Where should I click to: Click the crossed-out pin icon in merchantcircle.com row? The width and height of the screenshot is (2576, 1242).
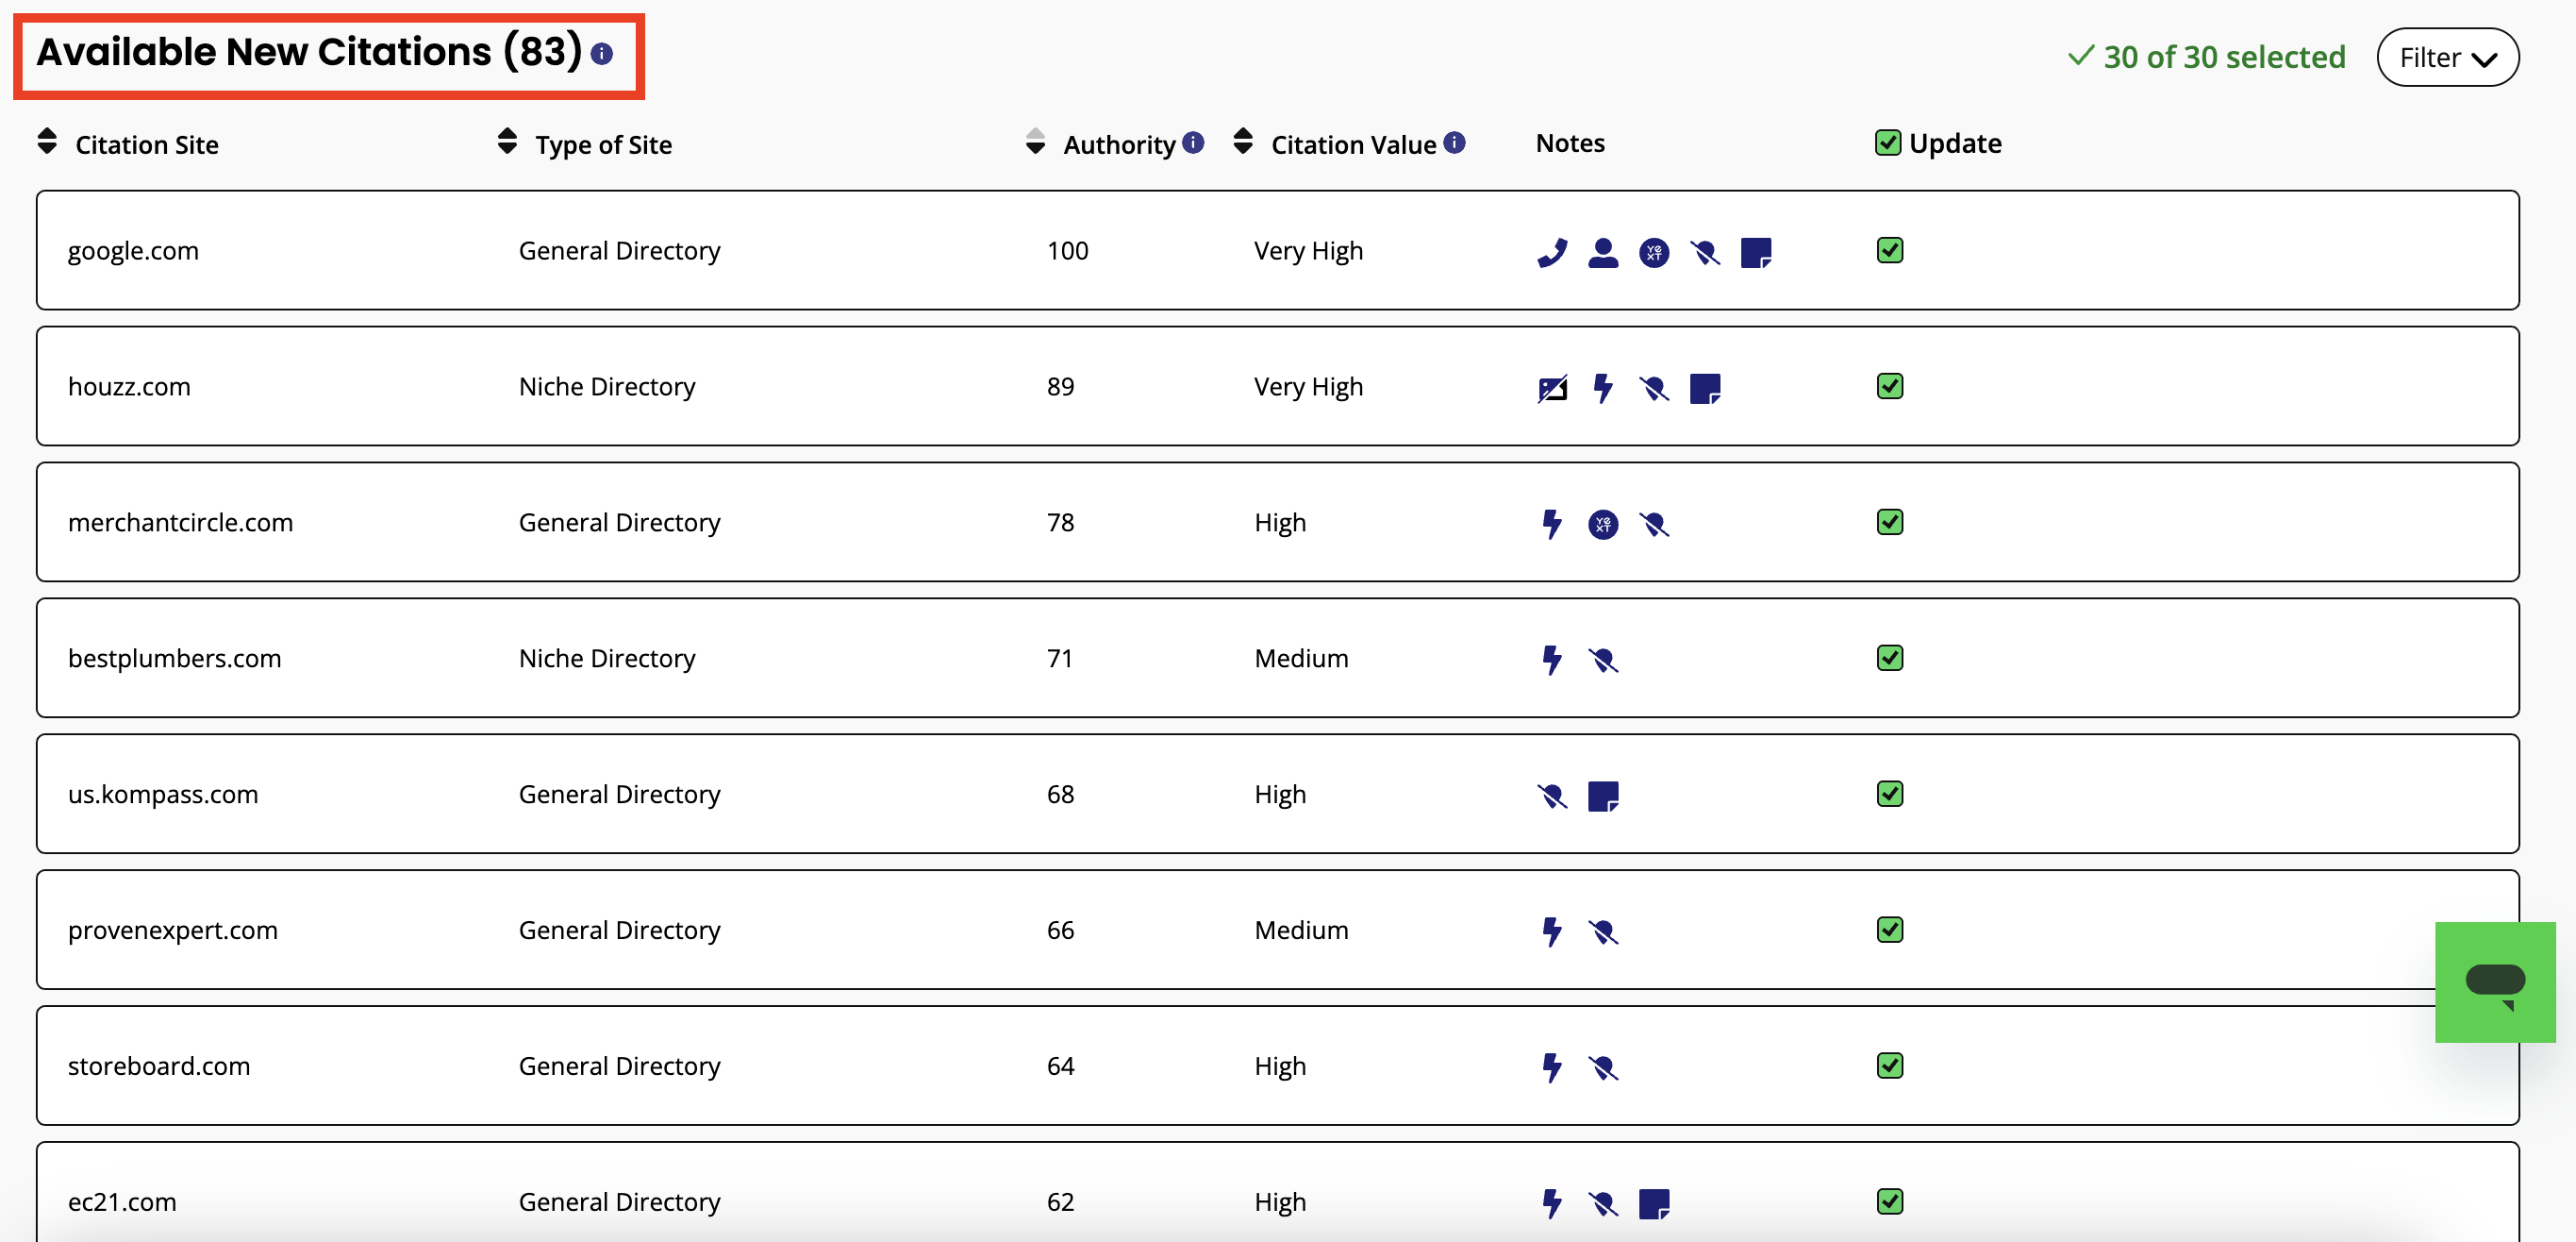(x=1654, y=525)
